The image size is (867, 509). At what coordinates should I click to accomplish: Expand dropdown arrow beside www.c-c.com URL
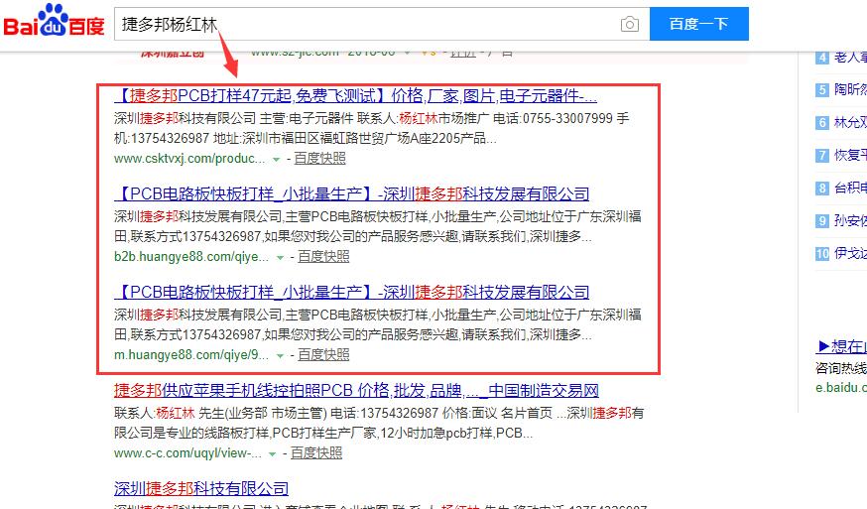[272, 454]
